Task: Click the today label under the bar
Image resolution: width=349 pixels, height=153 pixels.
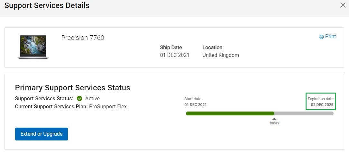Action: click(x=274, y=123)
